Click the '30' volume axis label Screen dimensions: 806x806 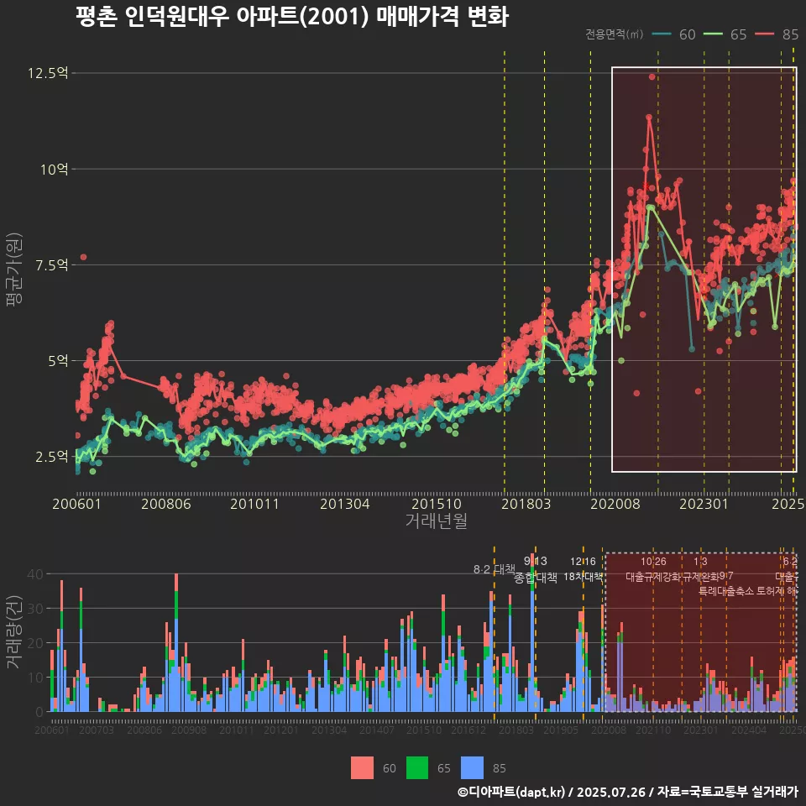[35, 609]
